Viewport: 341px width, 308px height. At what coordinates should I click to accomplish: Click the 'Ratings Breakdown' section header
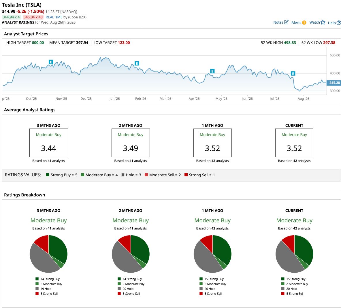(25, 195)
